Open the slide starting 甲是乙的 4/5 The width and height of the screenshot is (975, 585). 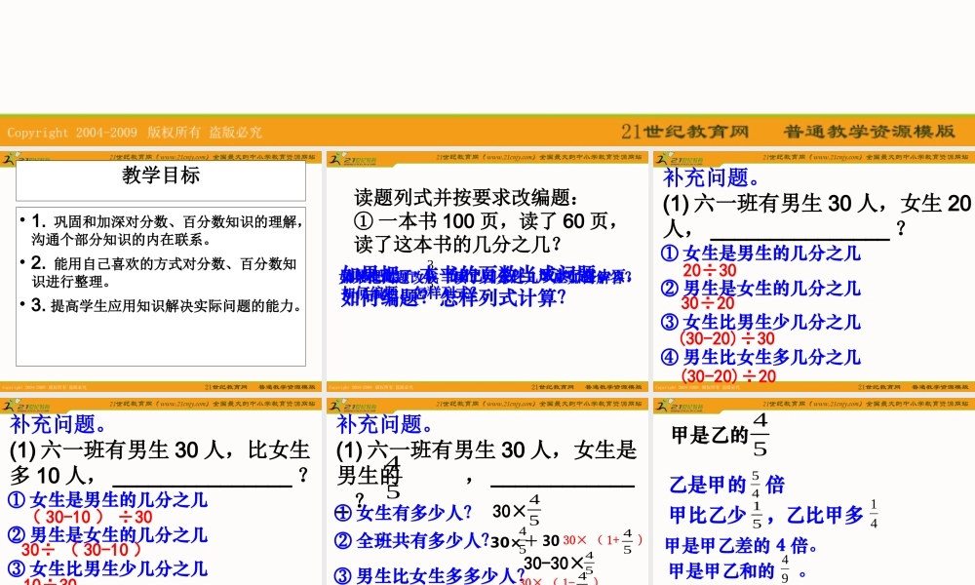(x=814, y=491)
